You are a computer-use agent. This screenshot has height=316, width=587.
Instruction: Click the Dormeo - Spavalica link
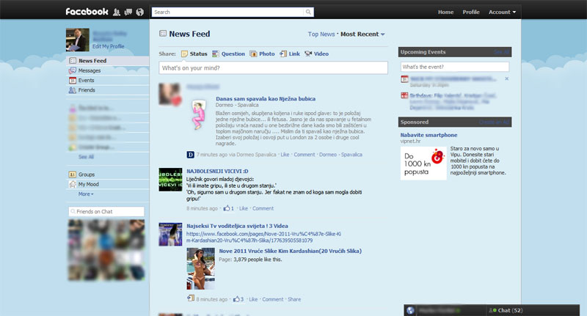pos(340,155)
